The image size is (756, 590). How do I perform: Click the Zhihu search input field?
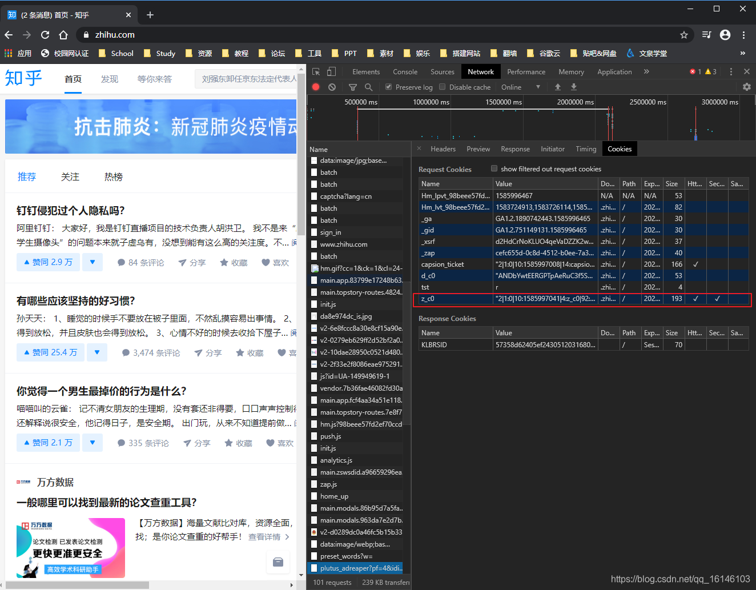(x=246, y=79)
